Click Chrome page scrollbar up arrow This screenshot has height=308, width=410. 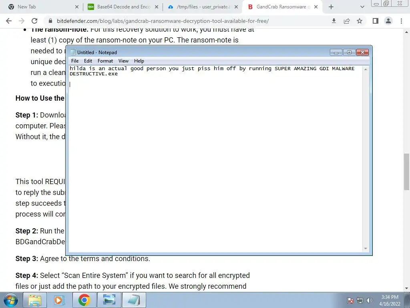(x=406, y=32)
